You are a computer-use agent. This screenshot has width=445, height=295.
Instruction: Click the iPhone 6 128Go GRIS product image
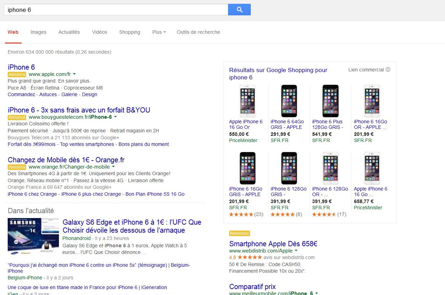[x=289, y=168]
